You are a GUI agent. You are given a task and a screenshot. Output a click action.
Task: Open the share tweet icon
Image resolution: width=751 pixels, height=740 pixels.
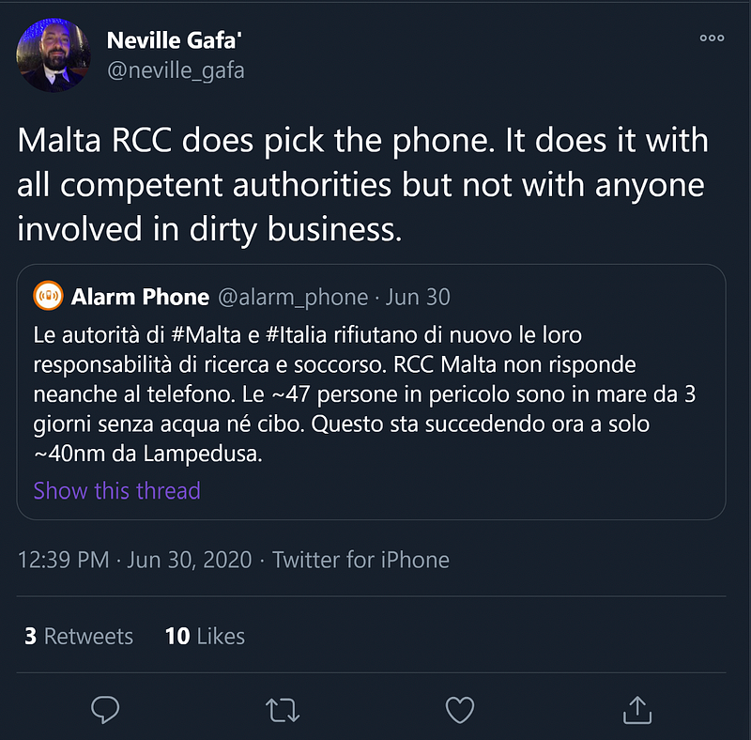pos(637,709)
